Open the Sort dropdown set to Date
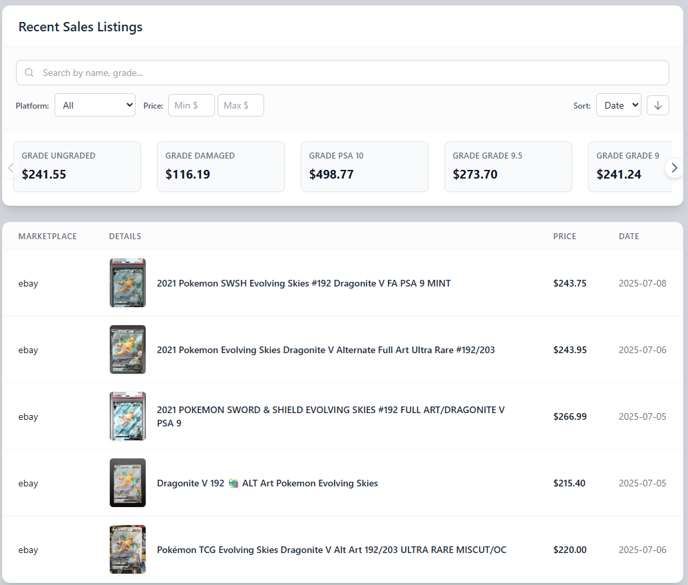This screenshot has width=688, height=585. (619, 105)
